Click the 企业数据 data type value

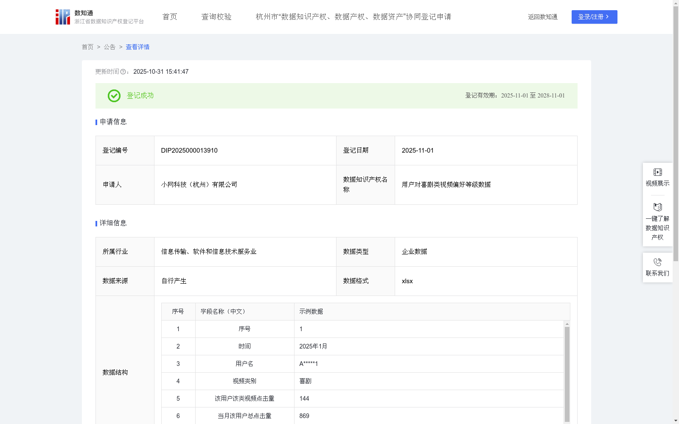414,251
